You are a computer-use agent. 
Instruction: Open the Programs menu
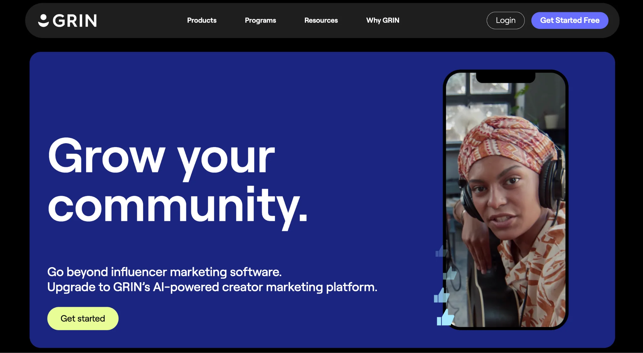[260, 20]
